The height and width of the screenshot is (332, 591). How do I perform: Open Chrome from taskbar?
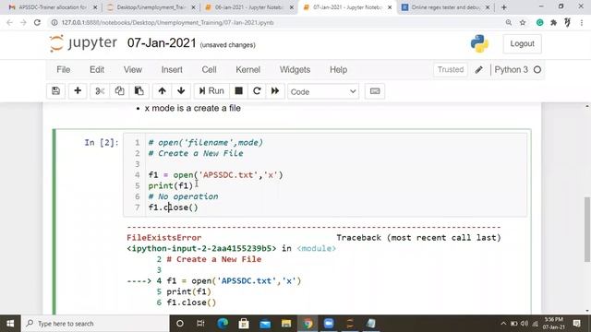click(x=308, y=324)
